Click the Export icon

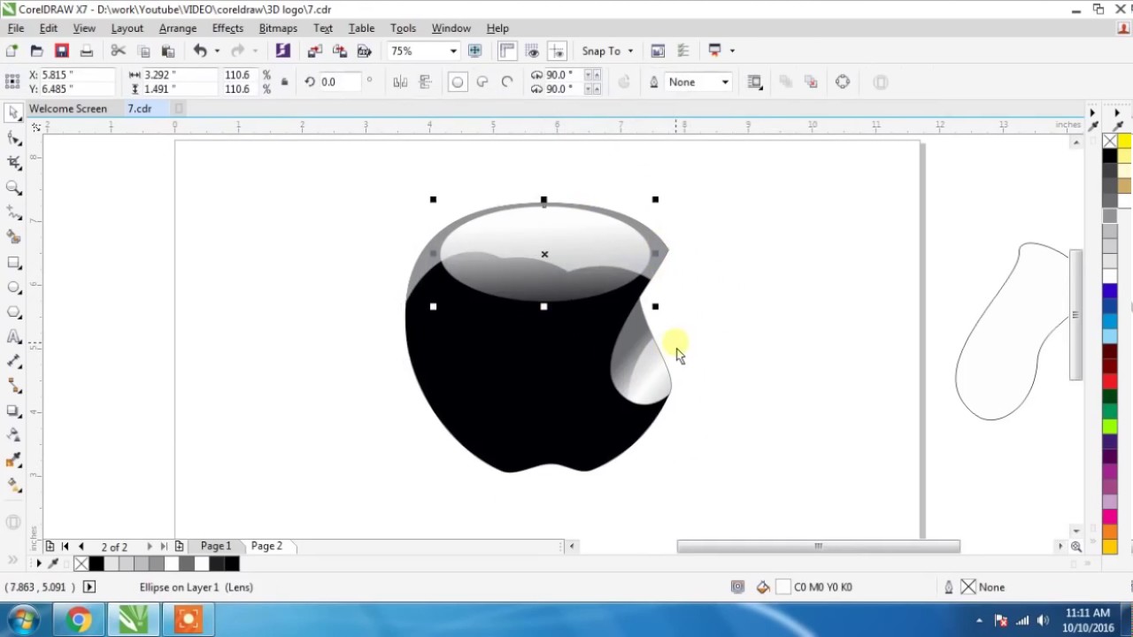tap(339, 51)
